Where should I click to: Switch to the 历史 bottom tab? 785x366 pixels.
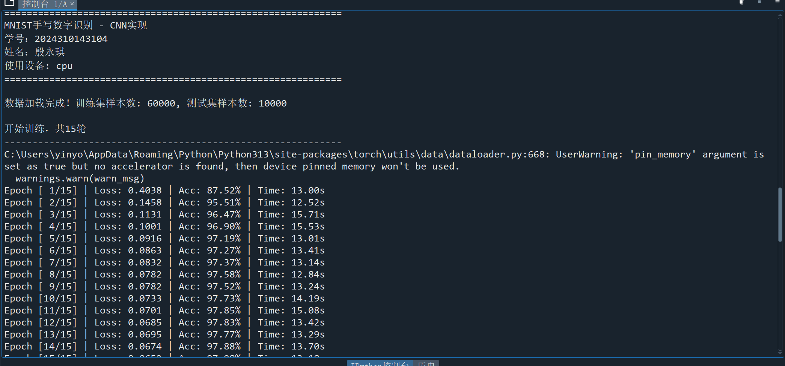click(426, 363)
